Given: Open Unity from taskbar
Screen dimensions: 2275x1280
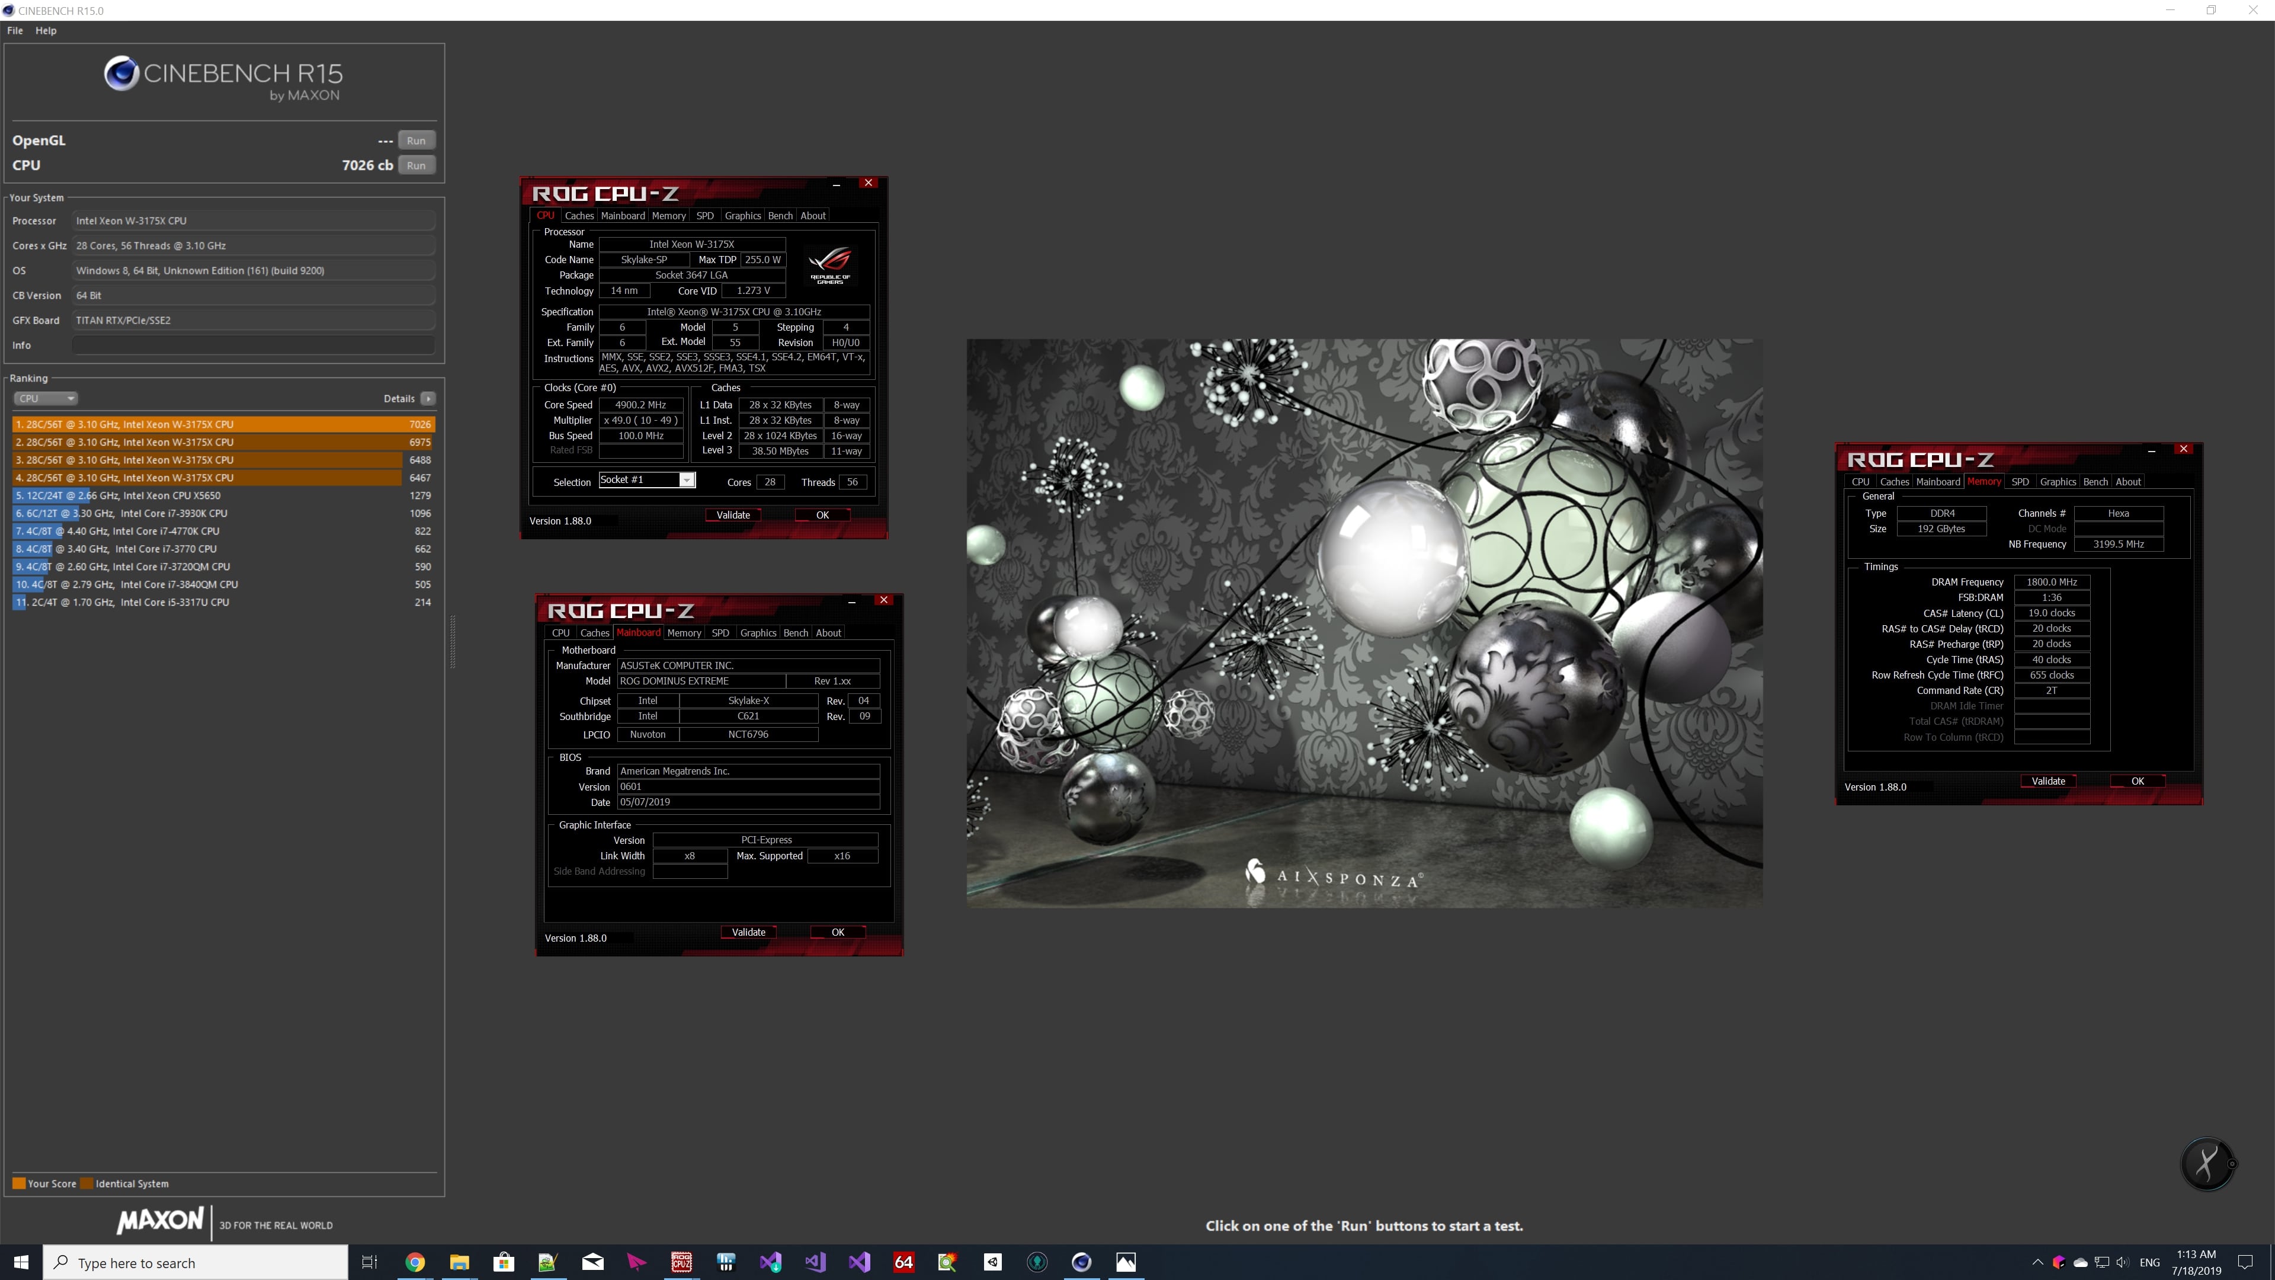Looking at the screenshot, I should point(993,1262).
